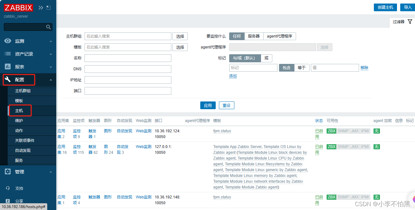
Task: Open 触发器 62 link
Action: coord(93,150)
